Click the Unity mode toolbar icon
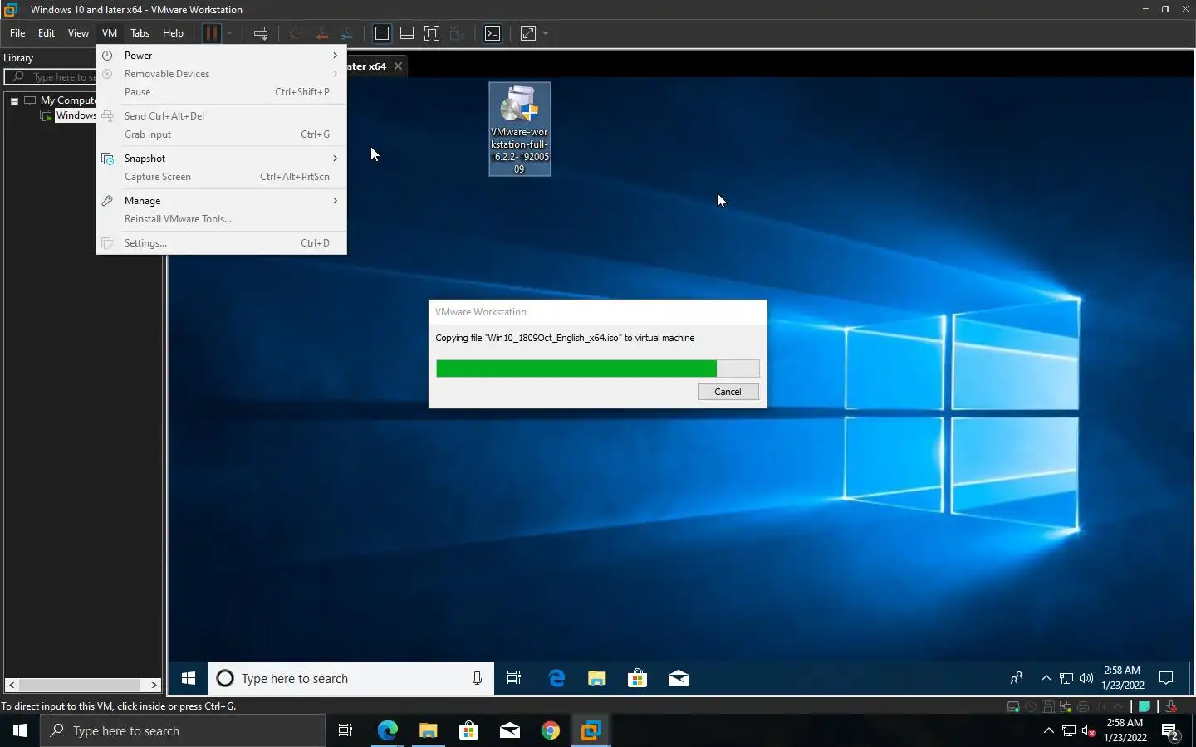Screen dimensions: 1196x747 pos(457,33)
